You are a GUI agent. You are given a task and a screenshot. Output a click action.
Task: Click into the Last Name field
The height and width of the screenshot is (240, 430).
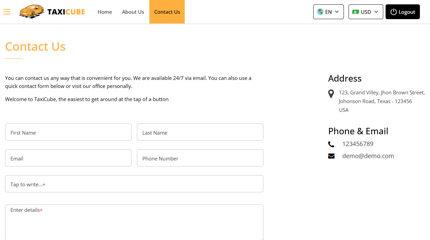tap(200, 132)
